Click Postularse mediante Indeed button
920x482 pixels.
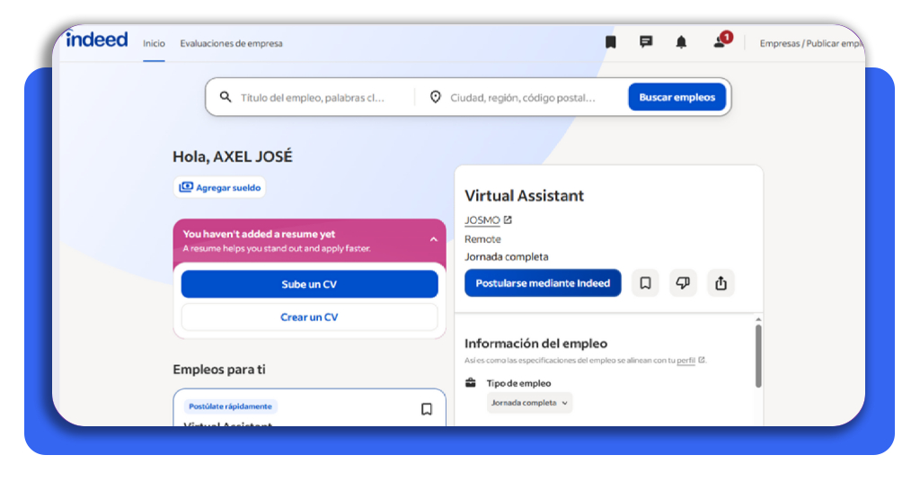[543, 283]
